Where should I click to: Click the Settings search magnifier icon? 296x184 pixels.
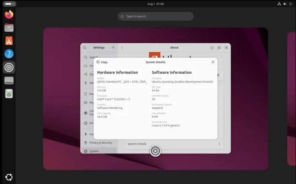point(85,48)
